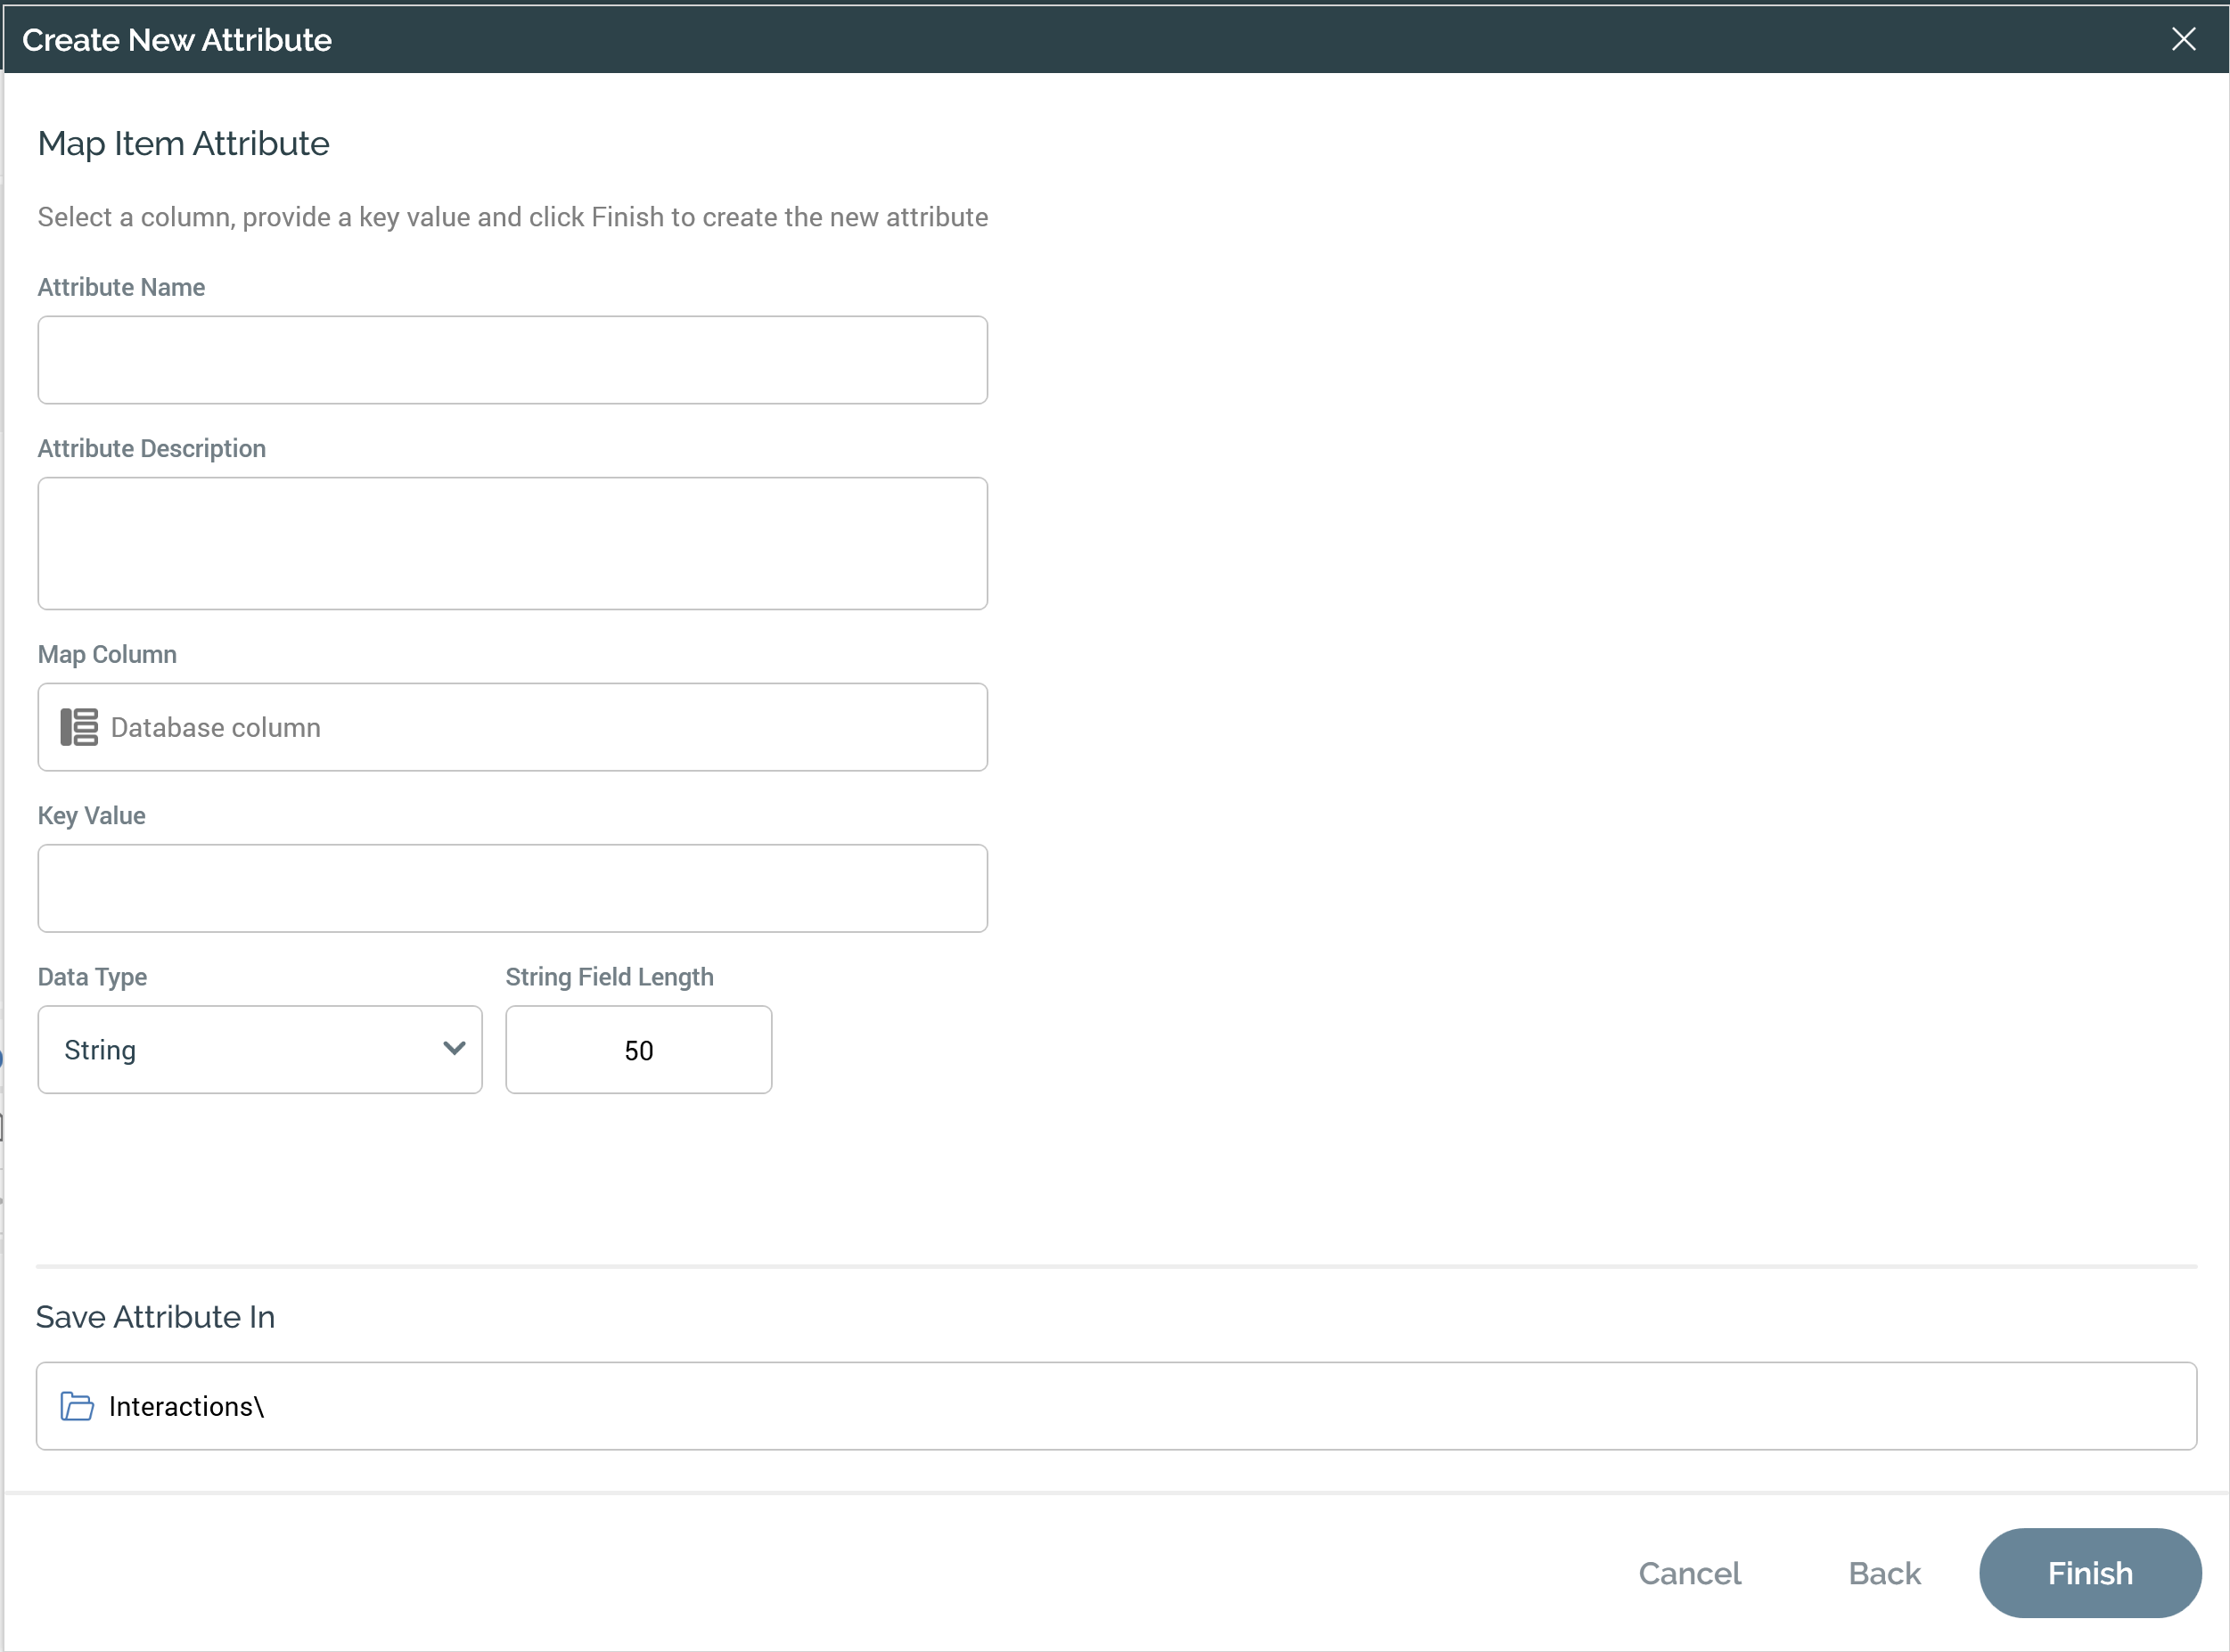Click the Key Value label
This screenshot has height=1652, width=2230.
click(92, 815)
